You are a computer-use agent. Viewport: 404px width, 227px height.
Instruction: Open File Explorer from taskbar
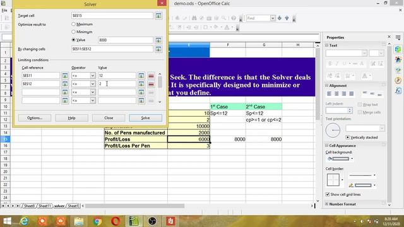(x=79, y=221)
